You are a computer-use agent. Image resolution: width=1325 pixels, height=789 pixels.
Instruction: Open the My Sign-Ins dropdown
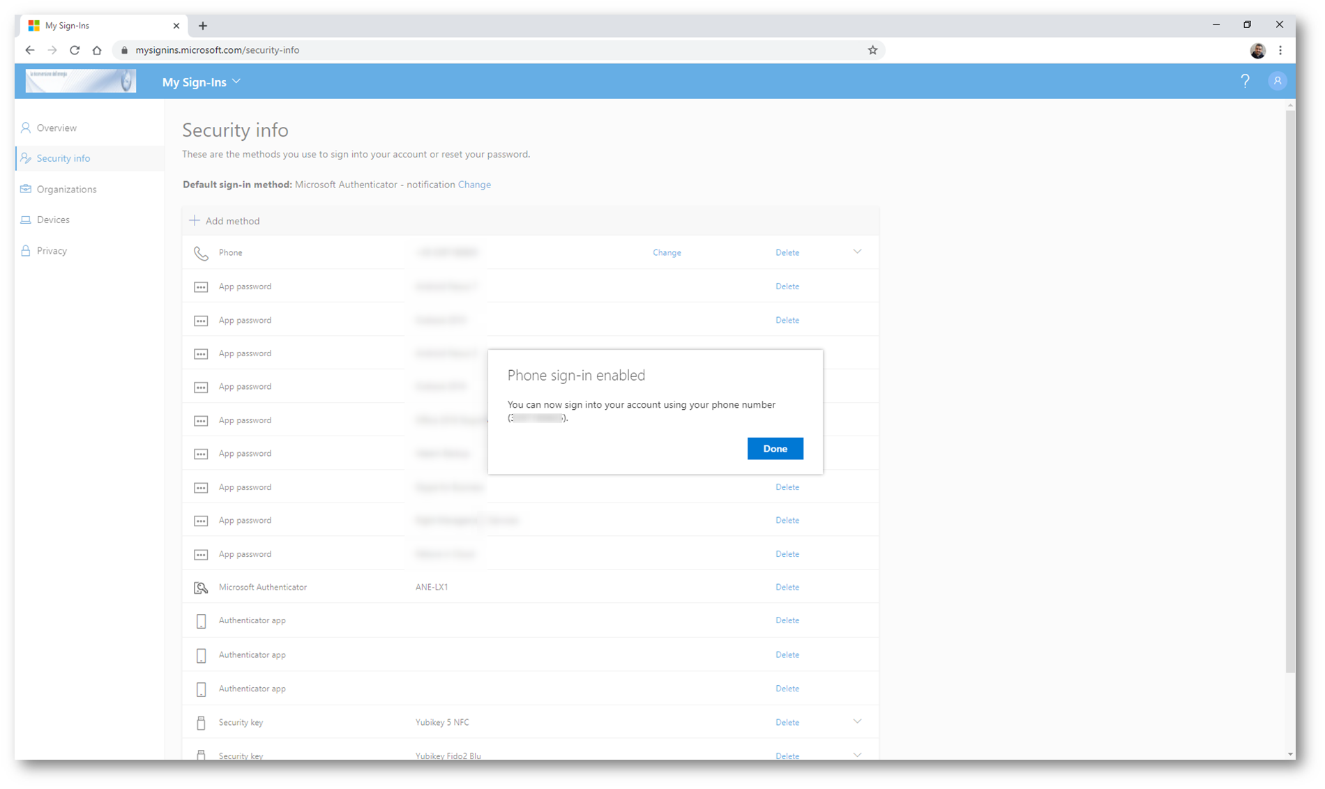(x=201, y=82)
